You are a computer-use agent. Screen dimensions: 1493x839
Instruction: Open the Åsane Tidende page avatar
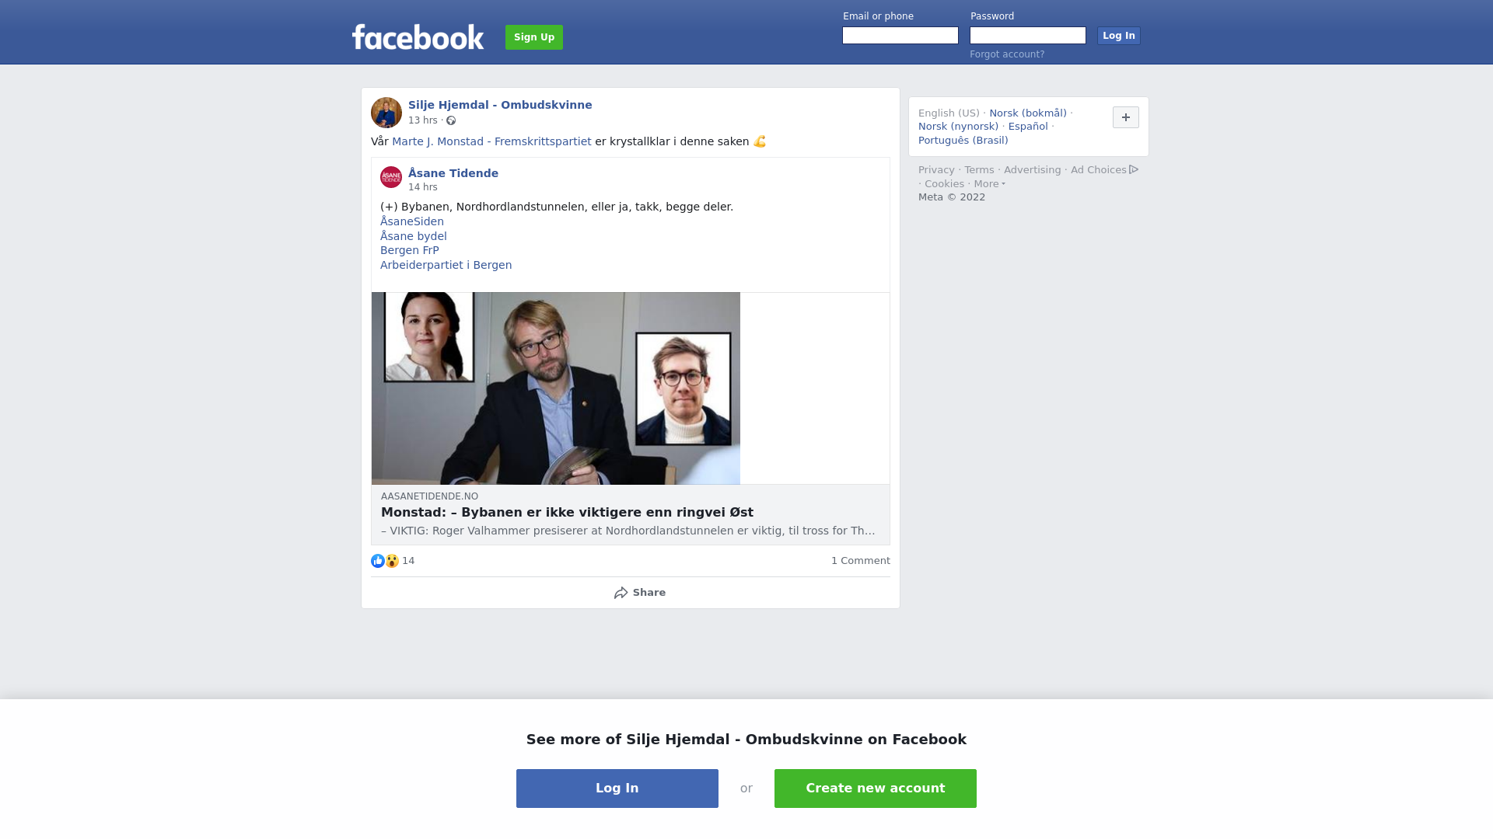click(391, 177)
